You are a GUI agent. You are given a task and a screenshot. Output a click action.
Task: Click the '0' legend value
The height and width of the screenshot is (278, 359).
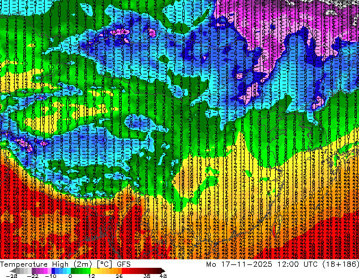pos(70,276)
